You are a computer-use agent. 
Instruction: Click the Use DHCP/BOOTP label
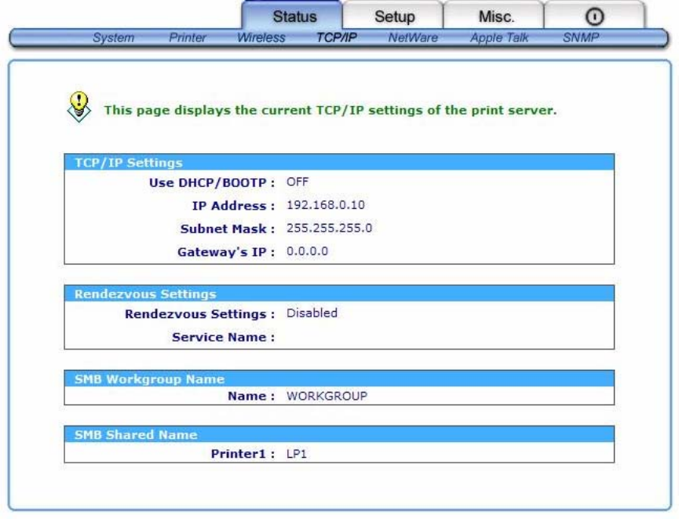(x=212, y=183)
